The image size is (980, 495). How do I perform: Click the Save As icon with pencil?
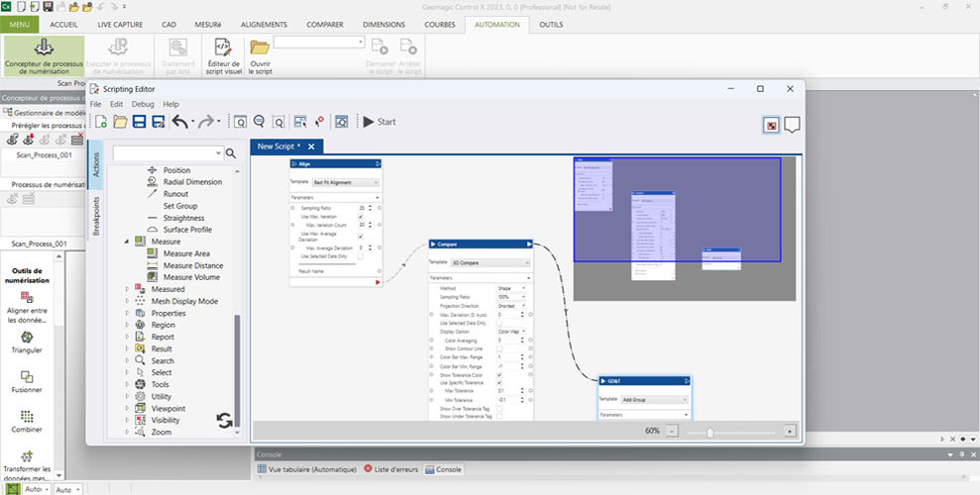coord(159,122)
